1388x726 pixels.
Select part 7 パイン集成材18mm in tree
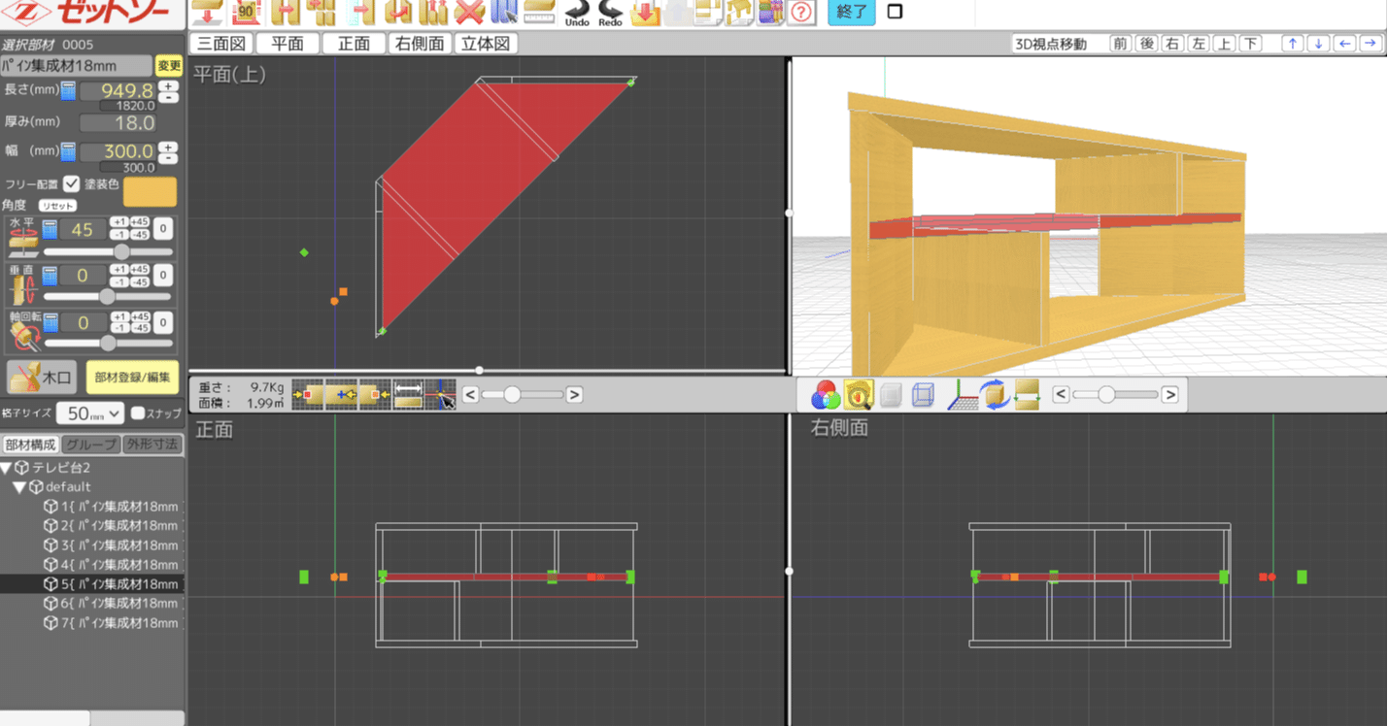pyautogui.click(x=111, y=623)
